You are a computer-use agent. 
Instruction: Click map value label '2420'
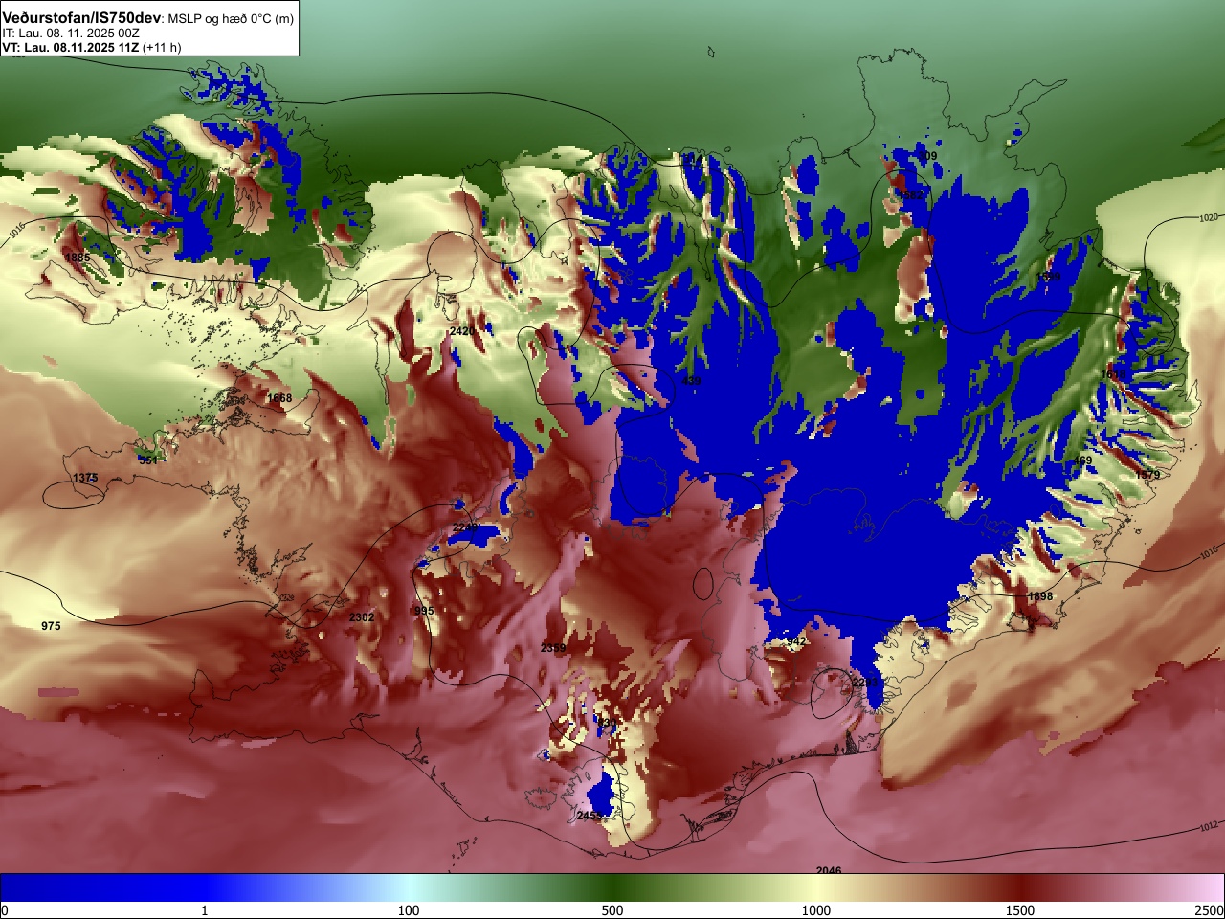[462, 331]
